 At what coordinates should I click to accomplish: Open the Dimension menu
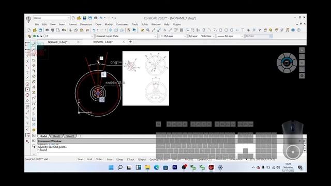[86, 24]
